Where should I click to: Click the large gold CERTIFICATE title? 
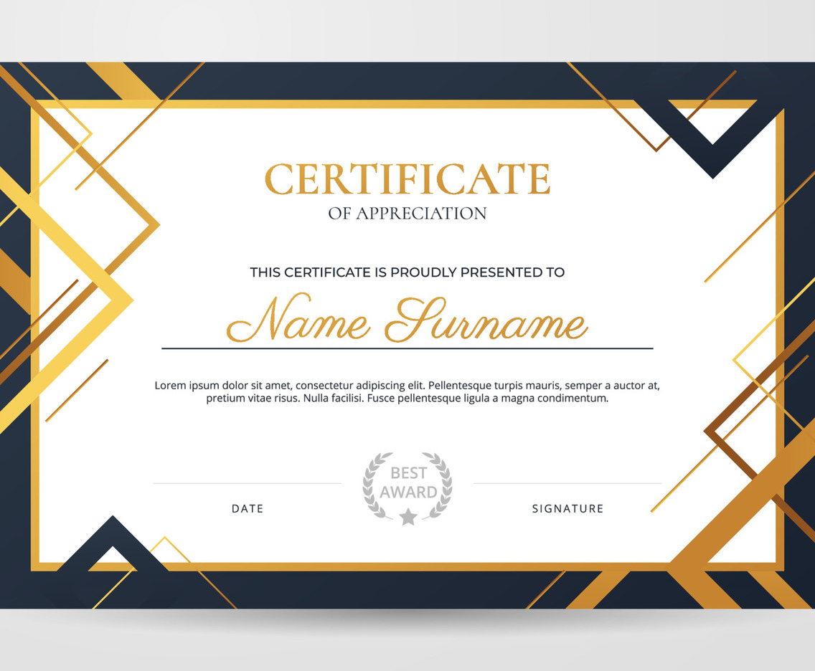coord(407,180)
